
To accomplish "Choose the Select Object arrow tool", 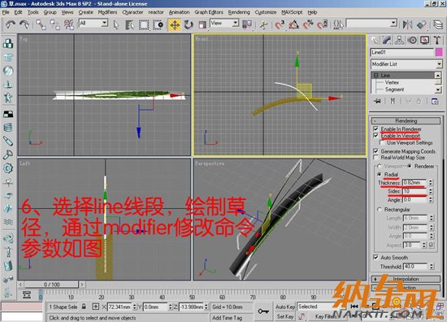I will [x=115, y=25].
